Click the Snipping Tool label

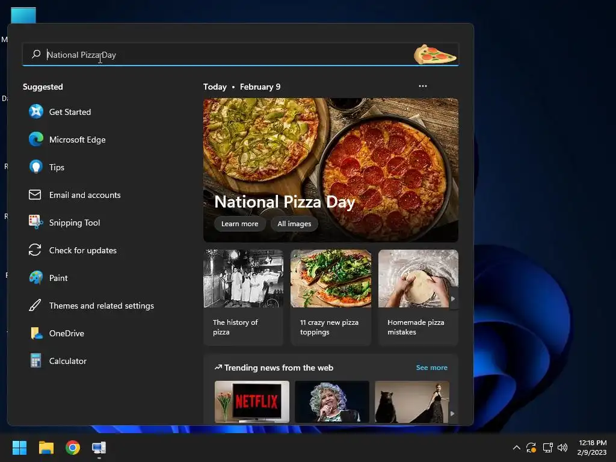pos(75,223)
